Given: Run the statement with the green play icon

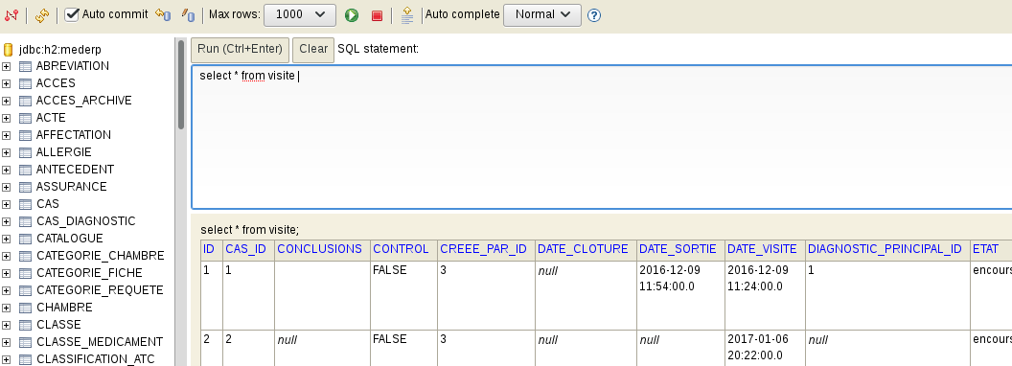Looking at the screenshot, I should [x=352, y=15].
